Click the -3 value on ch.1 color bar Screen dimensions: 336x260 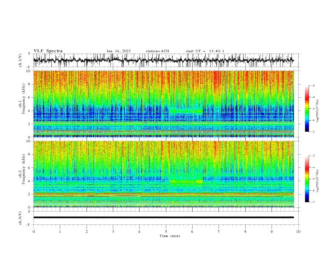pyautogui.click(x=313, y=85)
